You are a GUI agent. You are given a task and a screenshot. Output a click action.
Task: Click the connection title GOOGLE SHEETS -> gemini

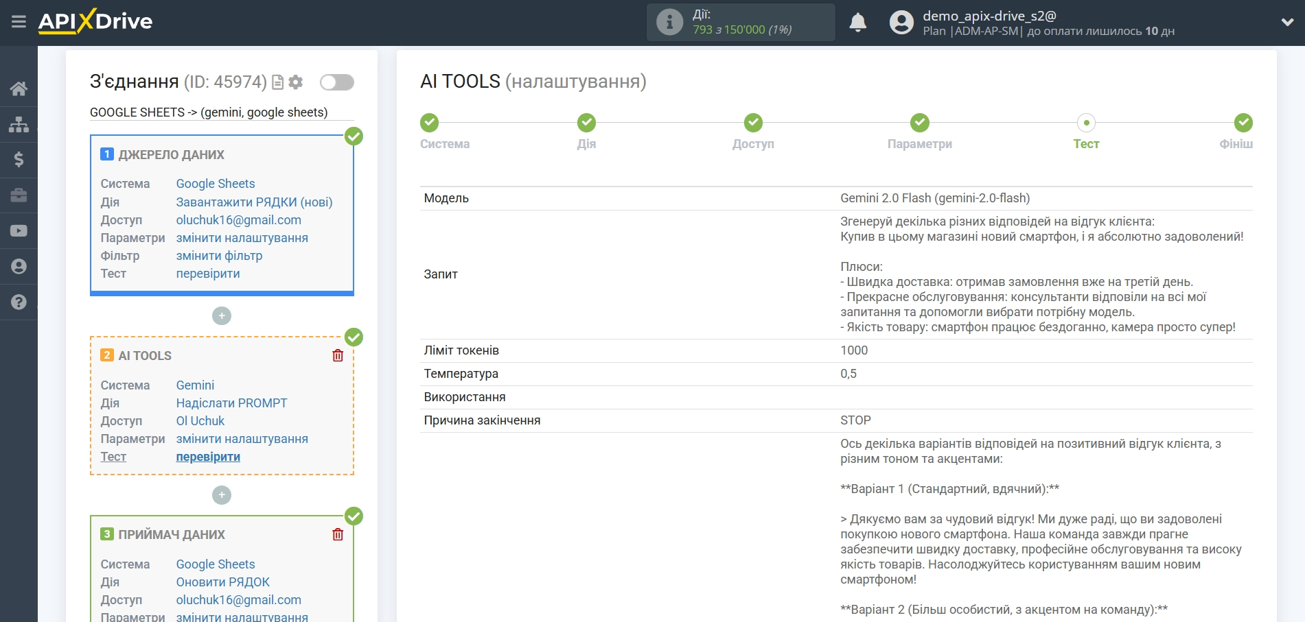(209, 112)
